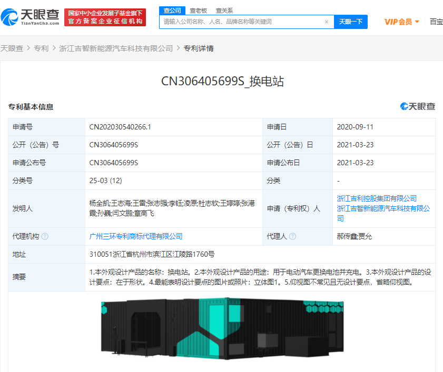Open 浙江吉利控股集团有限公司 applicant link
The height and width of the screenshot is (372, 443).
point(377,198)
